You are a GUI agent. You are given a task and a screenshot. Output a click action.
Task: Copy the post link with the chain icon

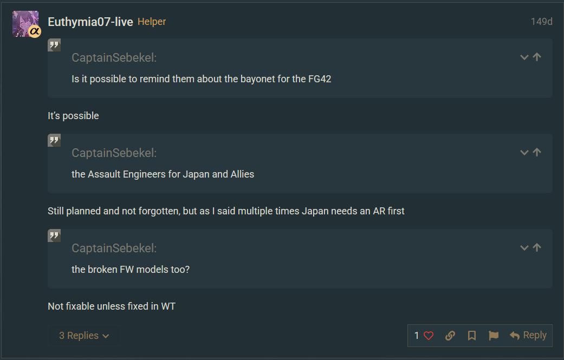(x=450, y=336)
